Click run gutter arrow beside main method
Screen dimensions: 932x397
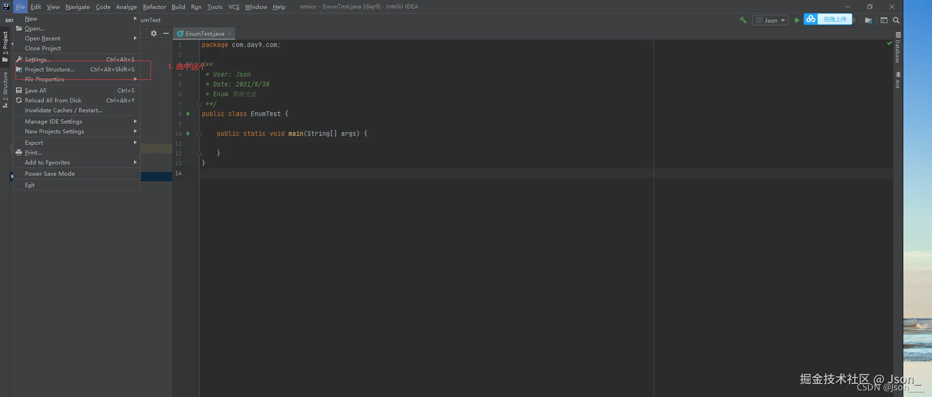[x=188, y=133]
